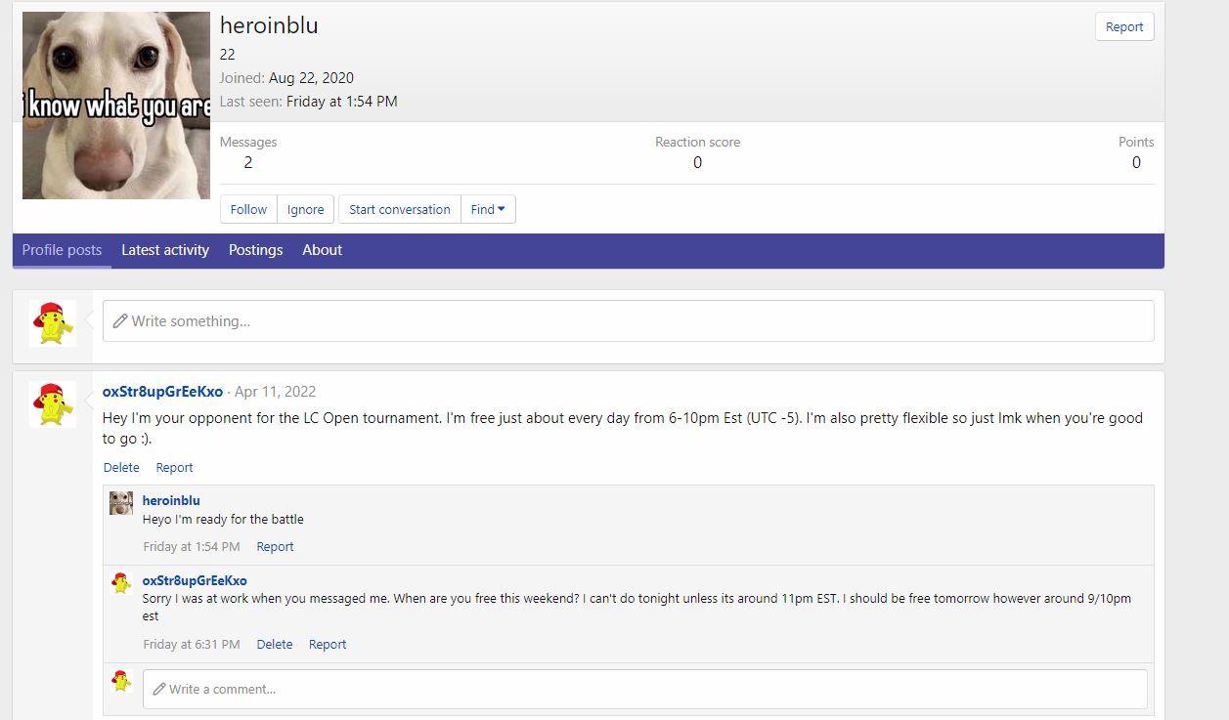This screenshot has height=720, width=1229.
Task: Expand the Find dropdown menu
Action: (x=488, y=209)
